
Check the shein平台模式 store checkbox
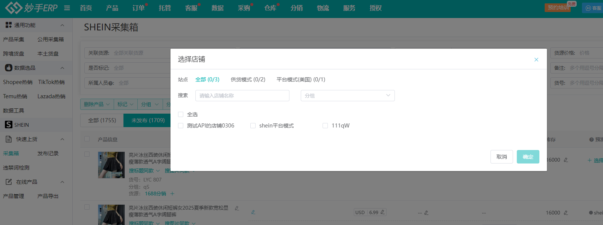[x=253, y=126]
